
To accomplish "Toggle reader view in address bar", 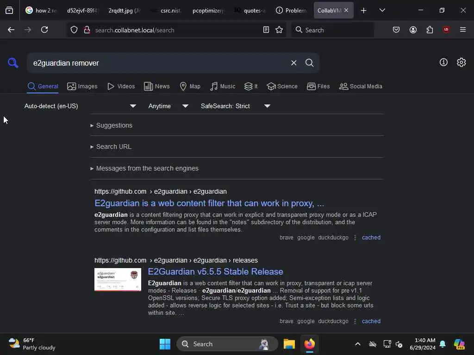I will tap(266, 30).
